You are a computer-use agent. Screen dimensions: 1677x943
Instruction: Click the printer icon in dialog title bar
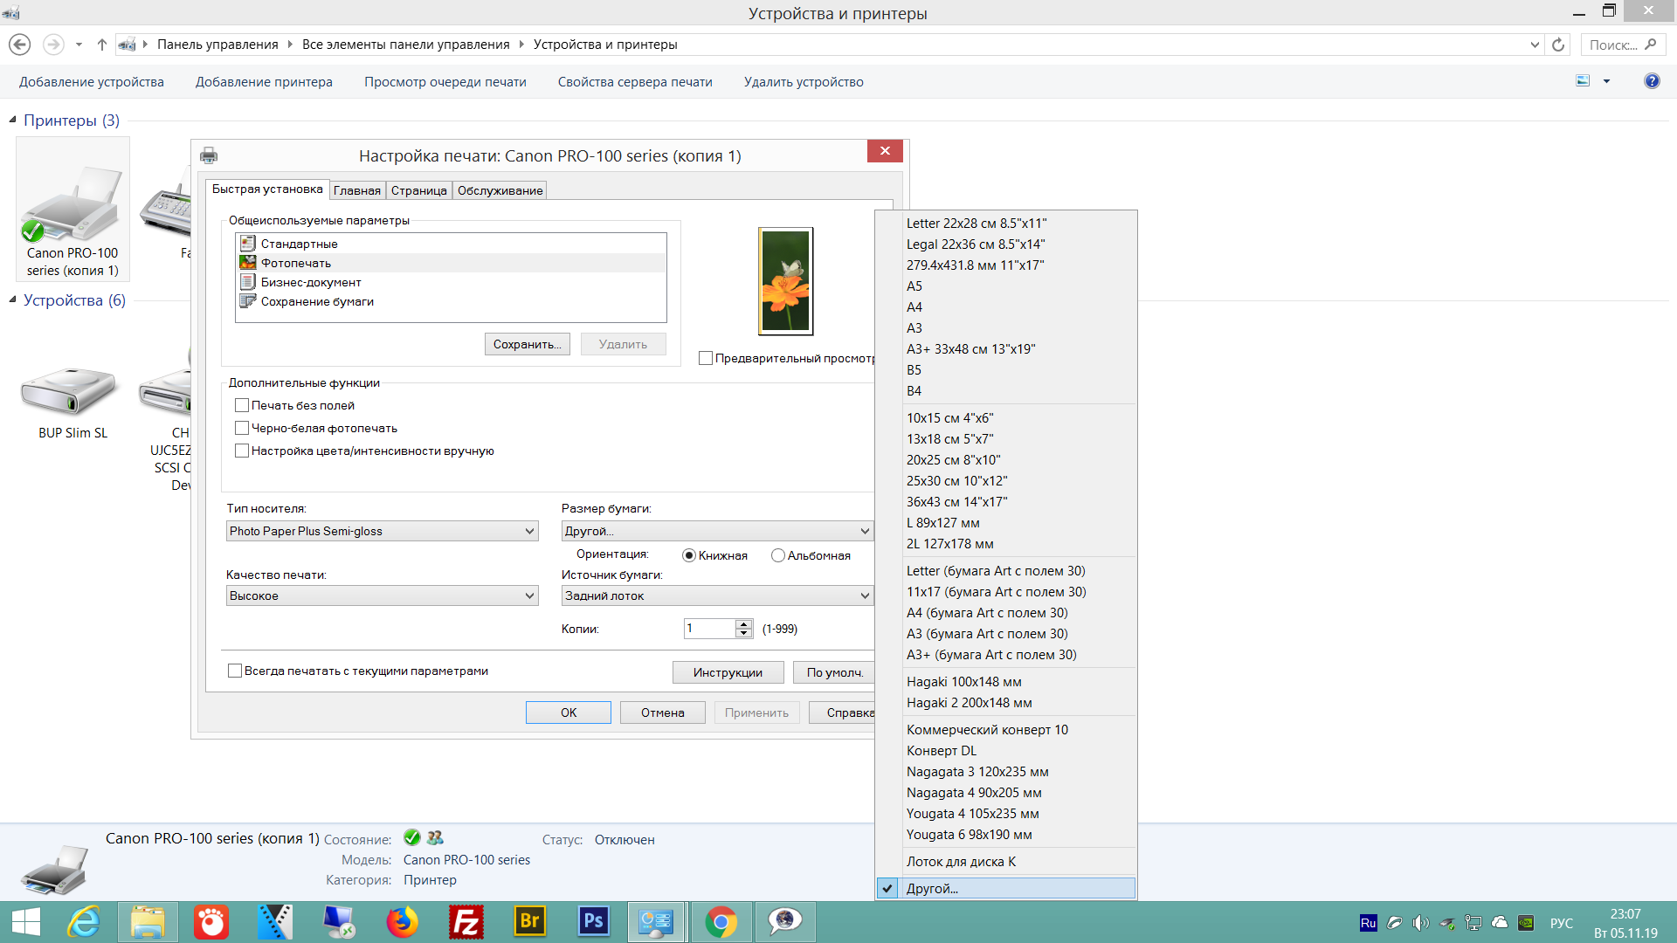coord(209,155)
